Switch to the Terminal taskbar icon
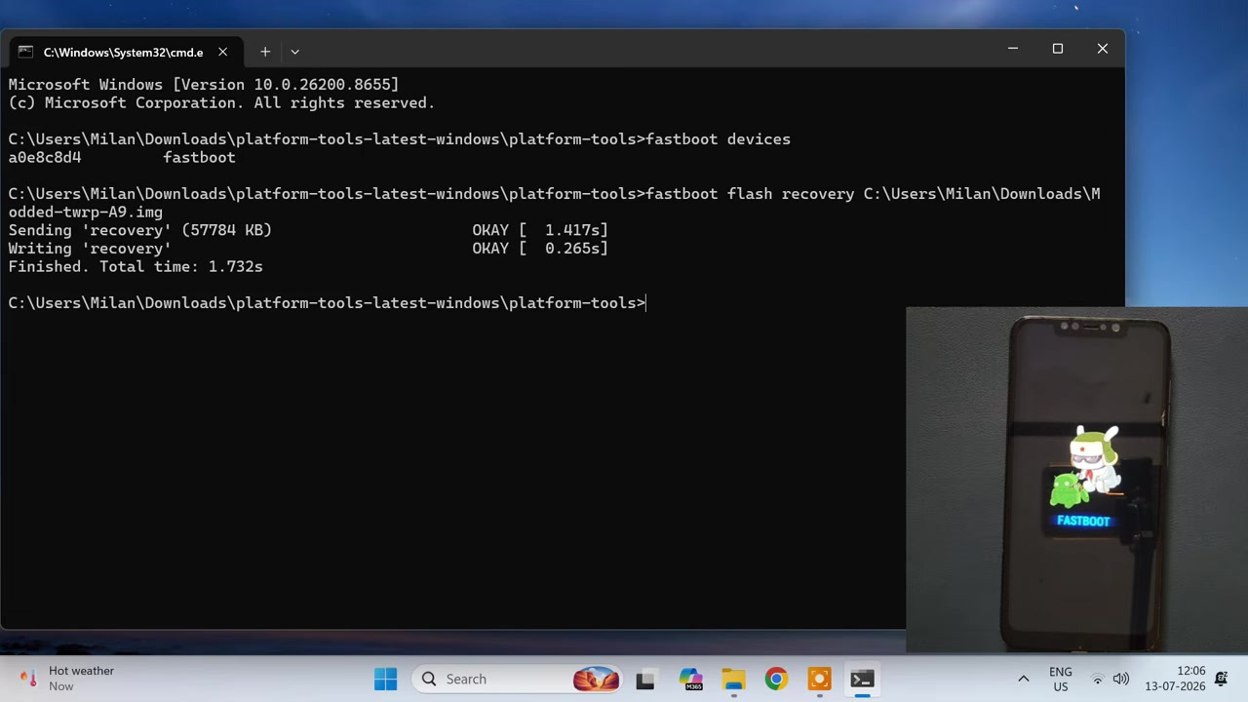1248x702 pixels. point(862,679)
